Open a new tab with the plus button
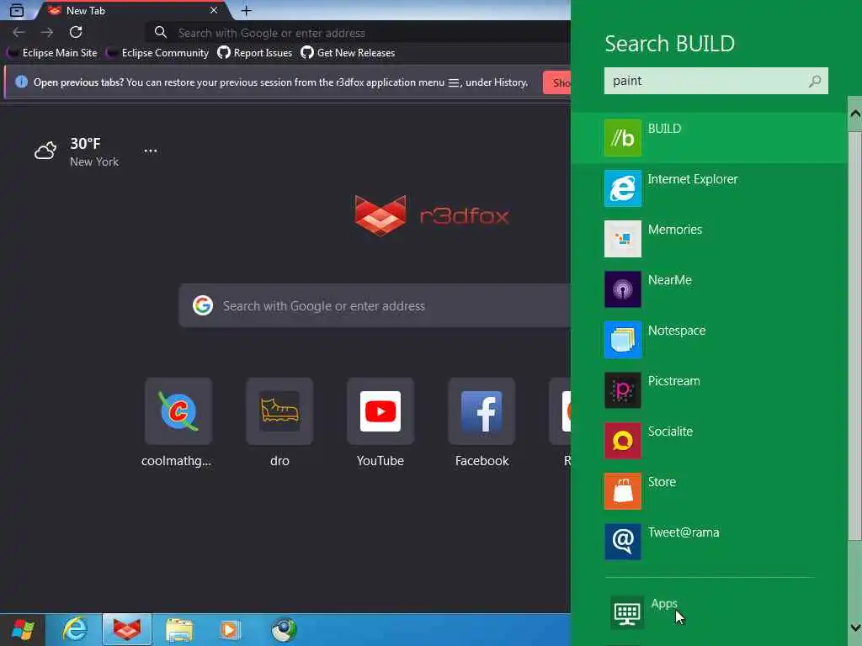The width and height of the screenshot is (862, 646). click(x=247, y=10)
